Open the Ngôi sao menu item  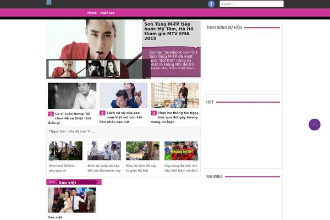107,13
